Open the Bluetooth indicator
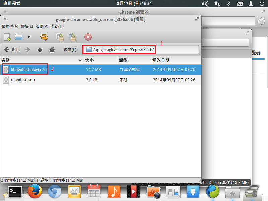 228,4
